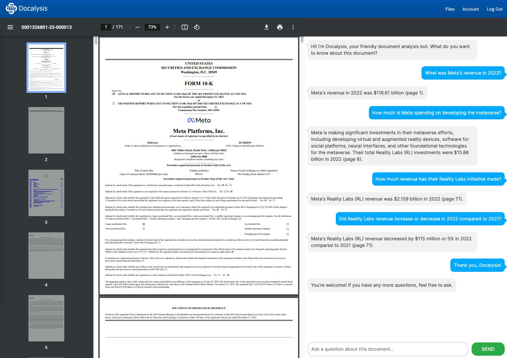This screenshot has width=507, height=358.
Task: Zoom out with the minus button
Action: click(x=137, y=27)
